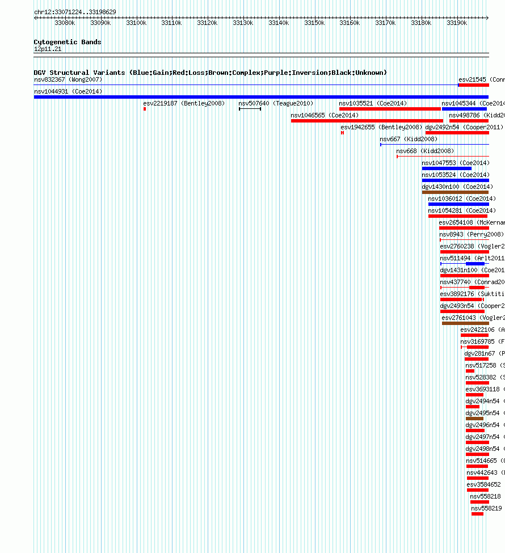Click the long blue nsv1044931 gain bar
The image size is (505, 553).
pos(261,97)
